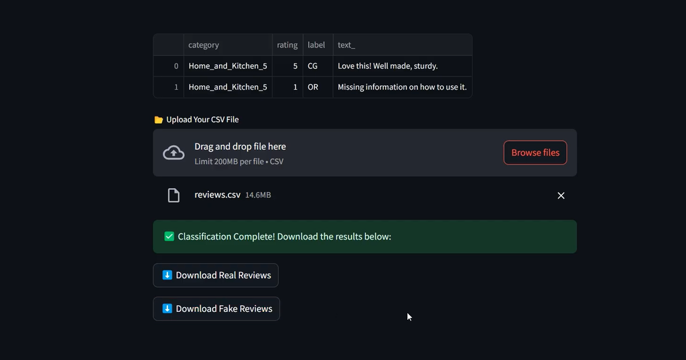The height and width of the screenshot is (360, 686).
Task: Download Real Reviews results
Action: pyautogui.click(x=216, y=275)
